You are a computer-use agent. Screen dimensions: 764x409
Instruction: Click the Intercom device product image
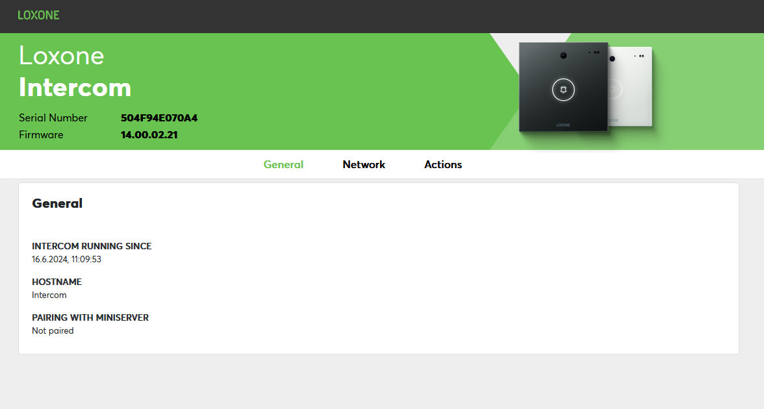pos(585,88)
